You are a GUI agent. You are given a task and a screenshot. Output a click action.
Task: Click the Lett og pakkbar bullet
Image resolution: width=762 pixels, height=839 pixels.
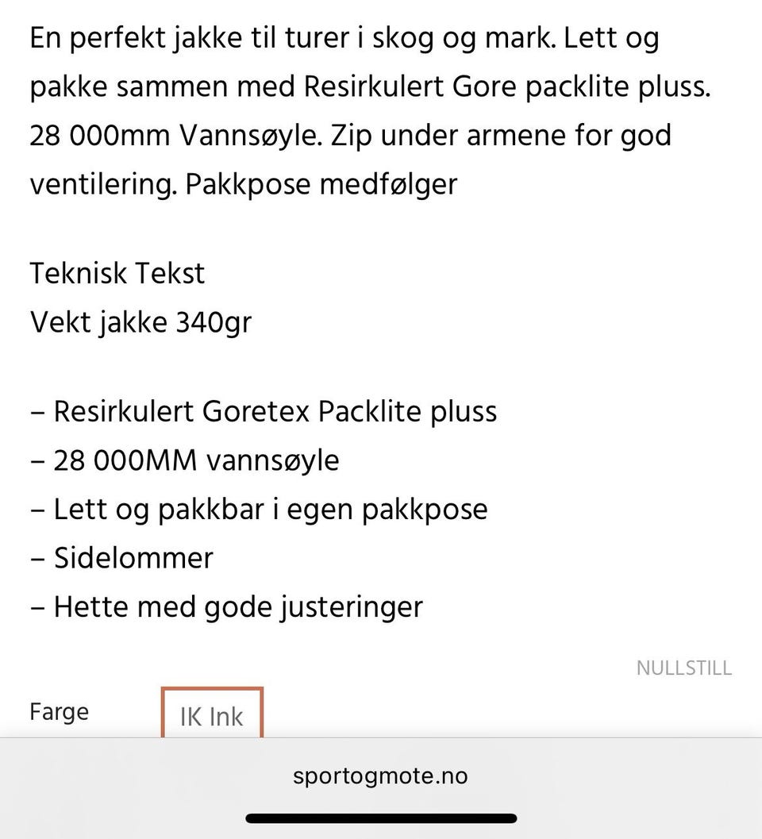pos(270,509)
